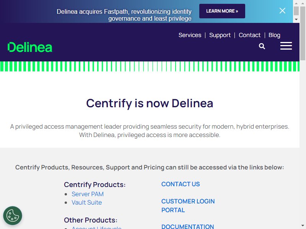Image resolution: width=306 pixels, height=229 pixels.
Task: Open the cookie preferences icon
Action: coord(13,216)
